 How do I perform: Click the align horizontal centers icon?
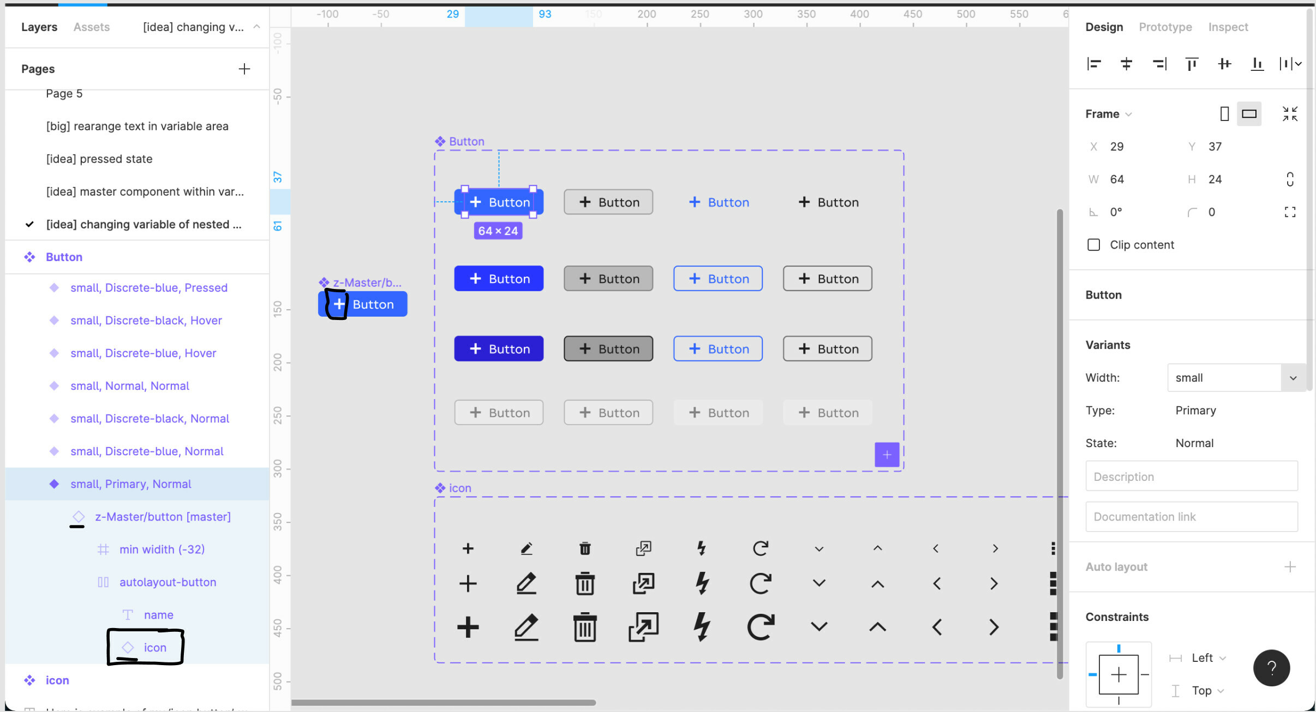[x=1126, y=63]
